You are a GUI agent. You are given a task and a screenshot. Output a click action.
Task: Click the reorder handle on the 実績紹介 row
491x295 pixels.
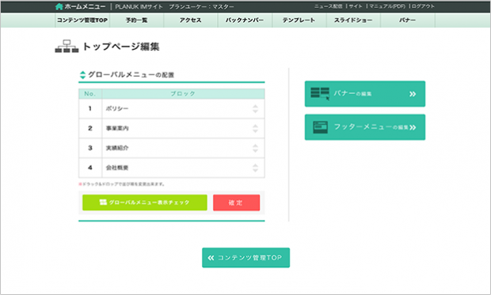(255, 148)
